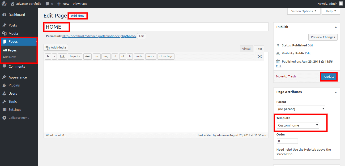Open the Template Custom home dropdown
Viewport: 345px width, 166px height.
click(298, 125)
